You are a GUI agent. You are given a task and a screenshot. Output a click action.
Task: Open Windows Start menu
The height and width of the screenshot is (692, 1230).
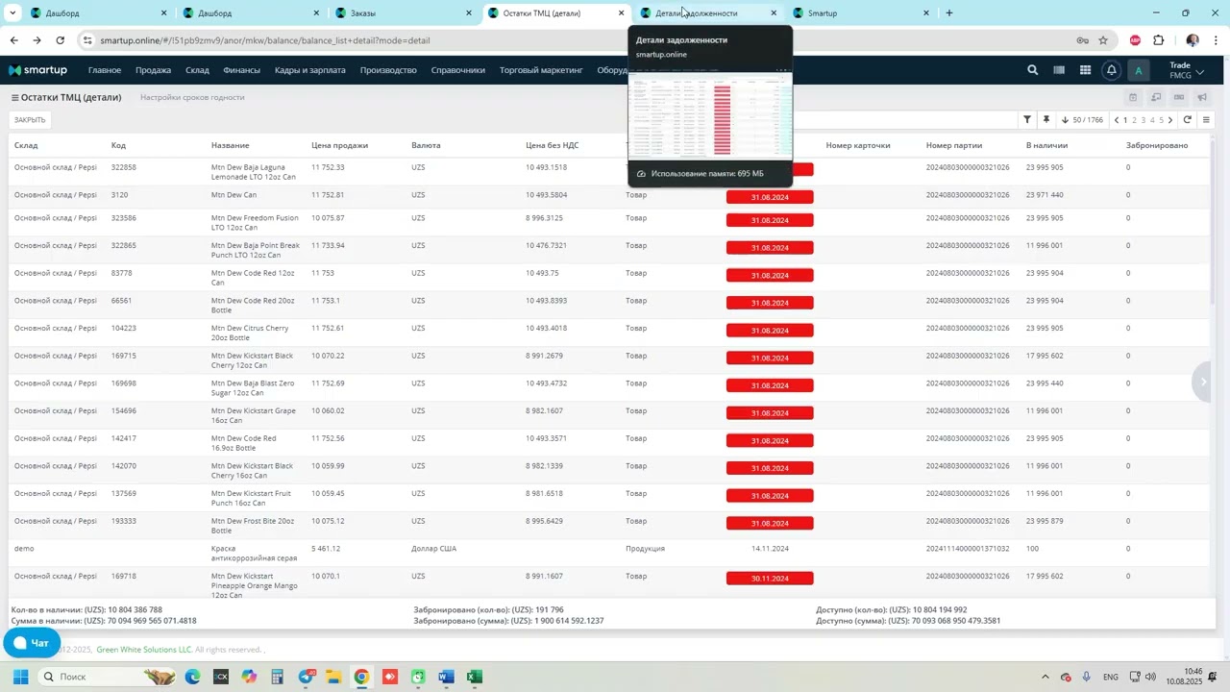tap(20, 677)
